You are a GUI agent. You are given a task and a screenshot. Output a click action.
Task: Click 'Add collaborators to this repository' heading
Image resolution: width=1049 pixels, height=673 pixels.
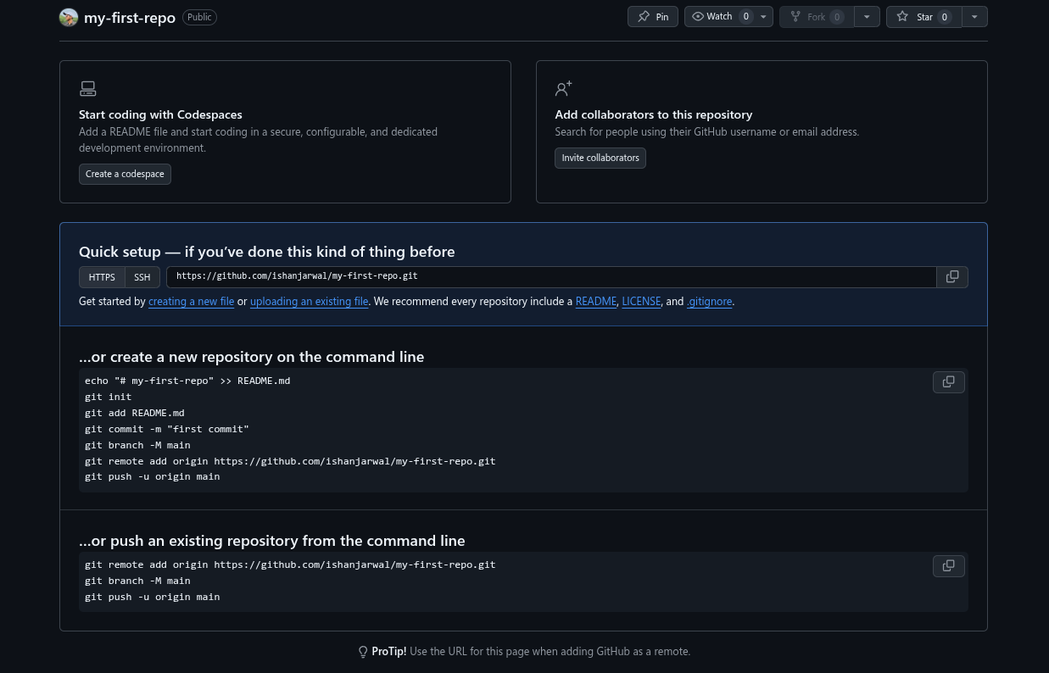(x=654, y=114)
